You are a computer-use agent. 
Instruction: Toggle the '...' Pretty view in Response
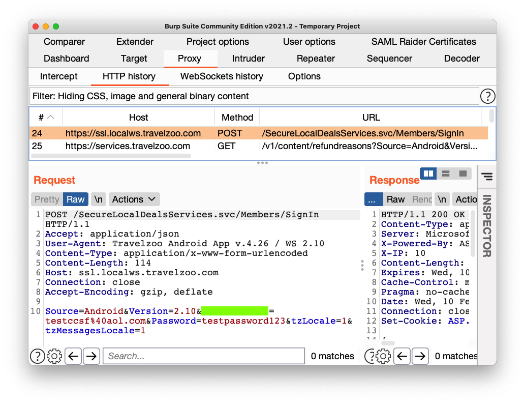[x=374, y=199]
